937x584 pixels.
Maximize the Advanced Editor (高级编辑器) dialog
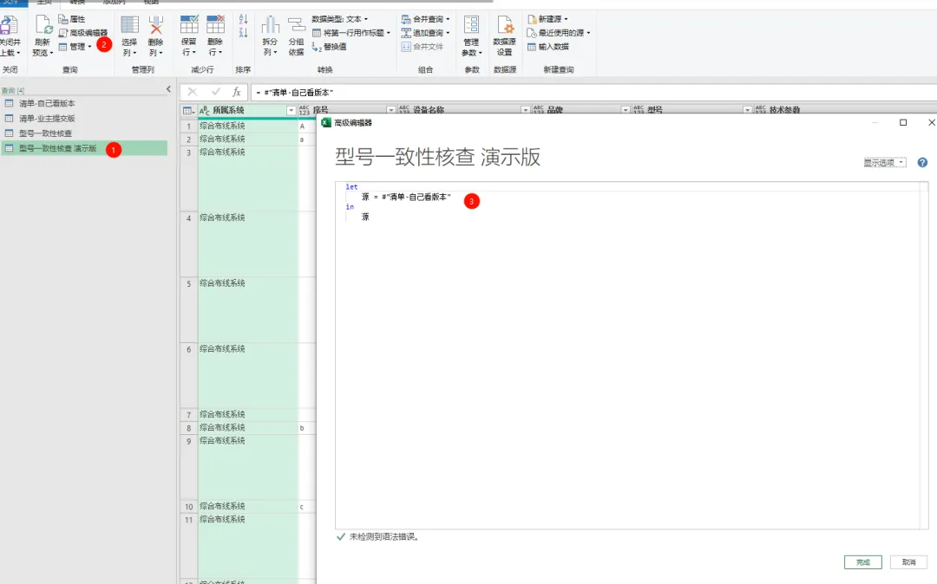click(x=903, y=122)
